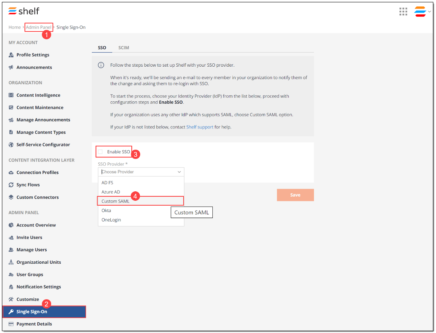Screen dimensions: 436x333
Task: Go to Admin Panel breadcrumb
Action: pyautogui.click(x=39, y=27)
